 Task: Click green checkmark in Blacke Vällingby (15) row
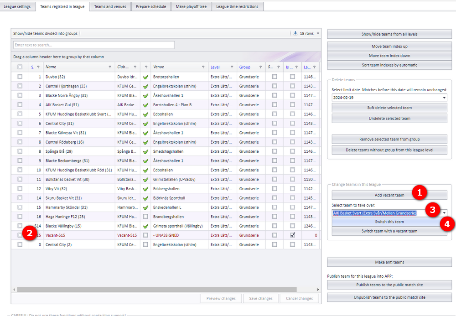point(146,226)
